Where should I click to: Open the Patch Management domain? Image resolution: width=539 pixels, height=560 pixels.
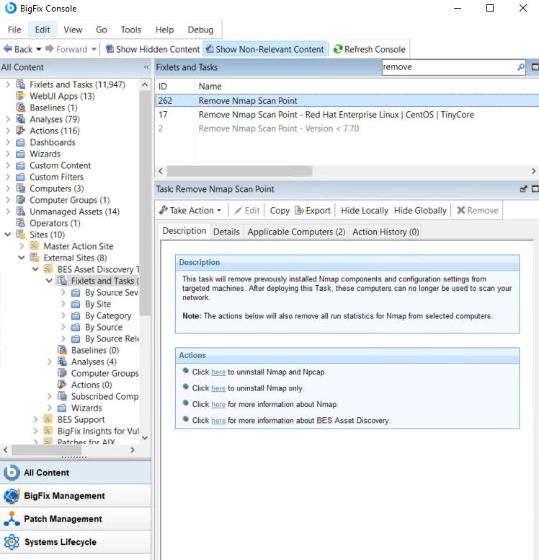pos(63,519)
